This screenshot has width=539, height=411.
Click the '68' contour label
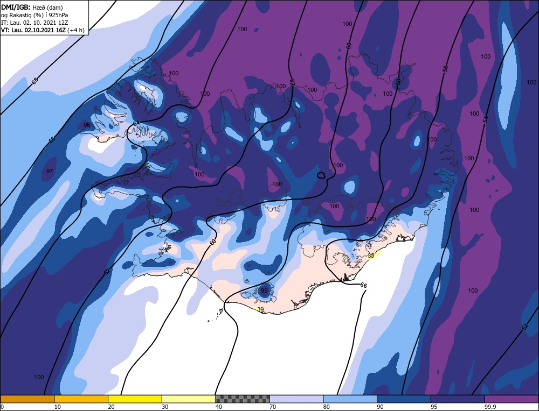point(34,81)
